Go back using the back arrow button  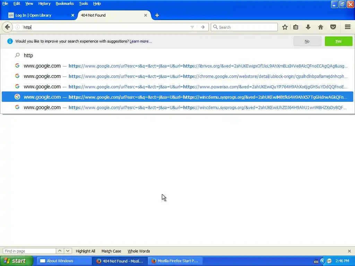(x=7, y=27)
